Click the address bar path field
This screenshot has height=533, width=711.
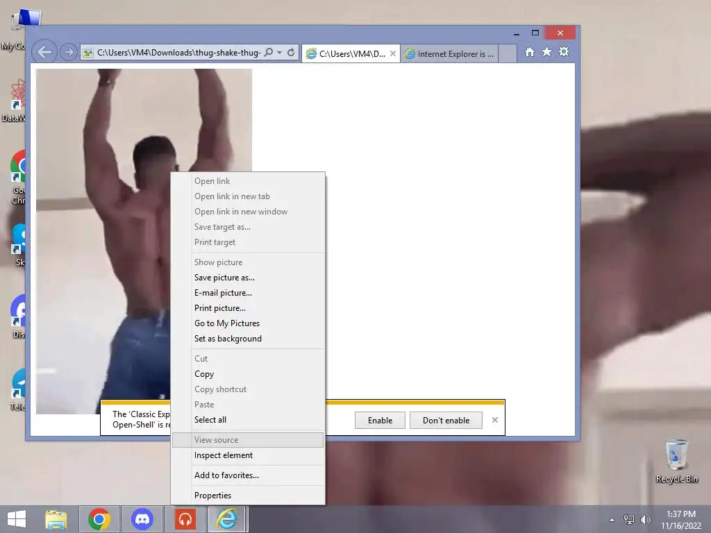point(178,53)
